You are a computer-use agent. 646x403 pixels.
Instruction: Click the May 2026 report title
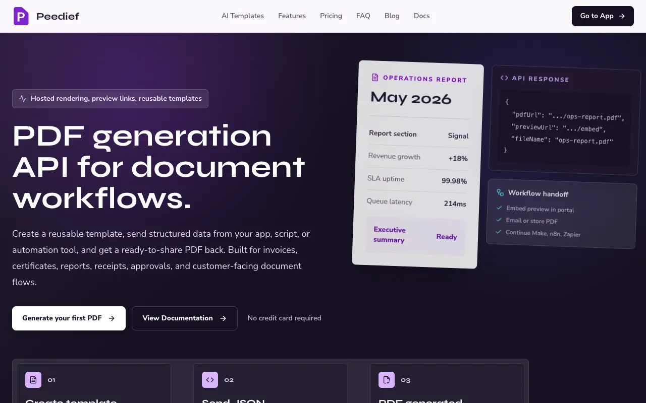point(411,98)
